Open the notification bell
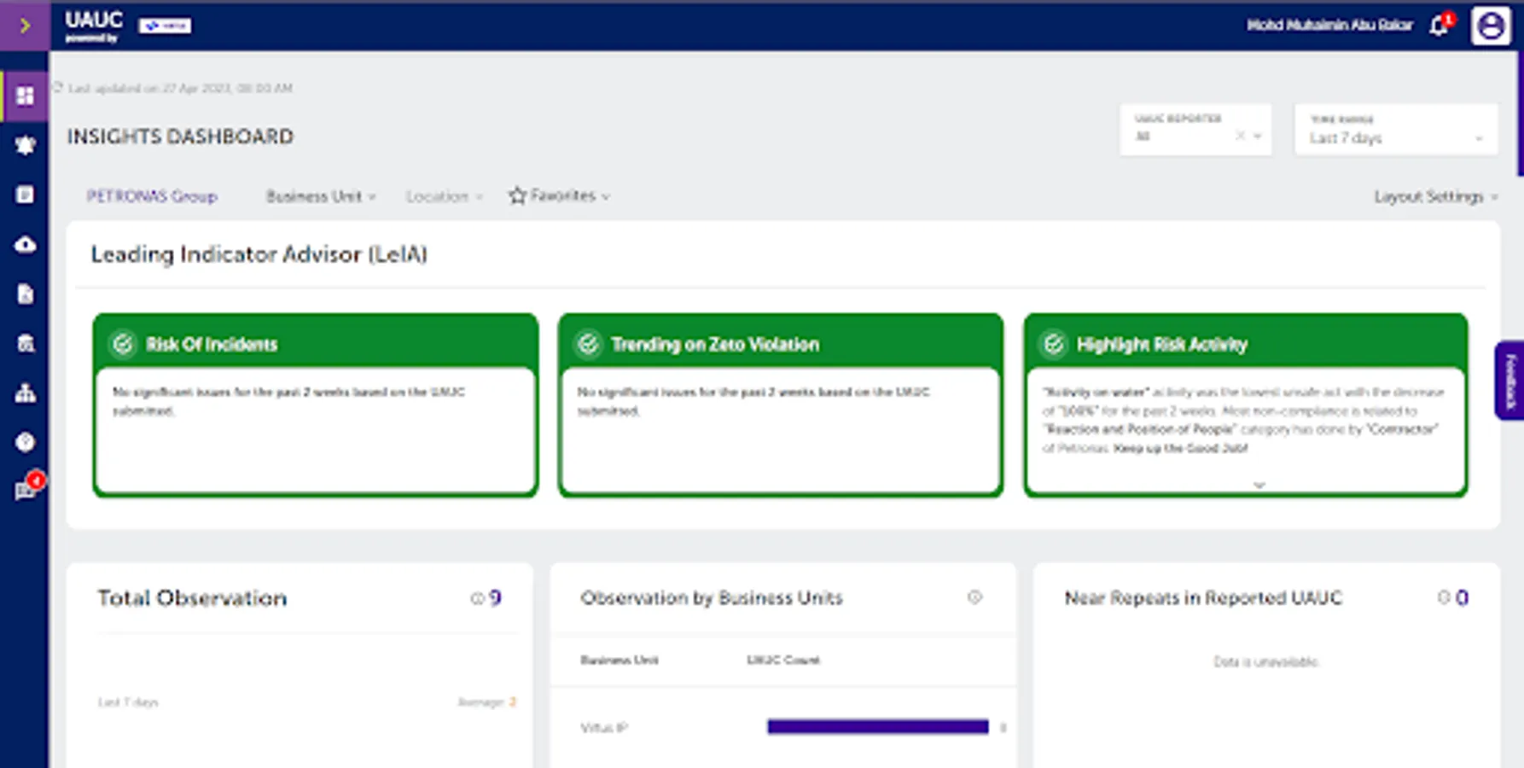1524x768 pixels. (1439, 26)
